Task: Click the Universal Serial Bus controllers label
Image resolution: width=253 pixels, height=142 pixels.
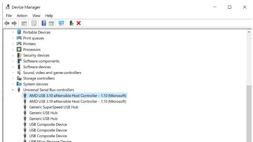Action: click(x=49, y=90)
